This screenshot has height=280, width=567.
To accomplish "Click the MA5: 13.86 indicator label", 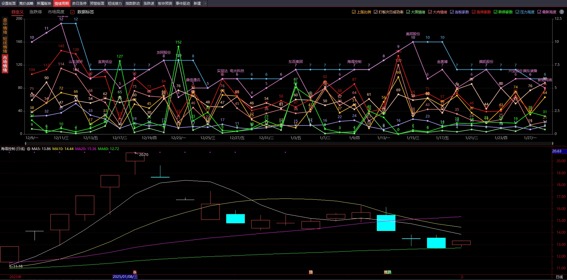I will tap(41, 149).
